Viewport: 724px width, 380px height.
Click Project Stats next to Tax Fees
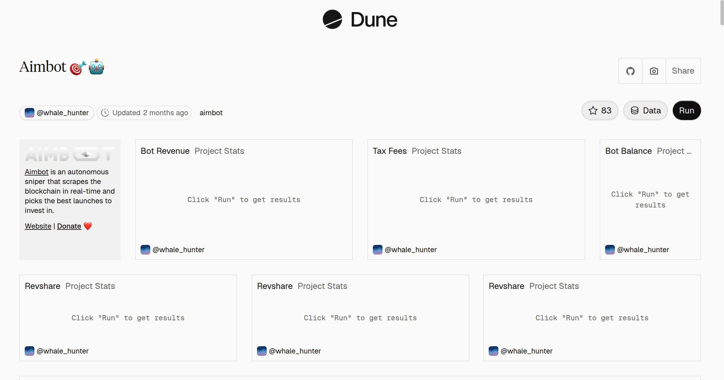(x=437, y=151)
